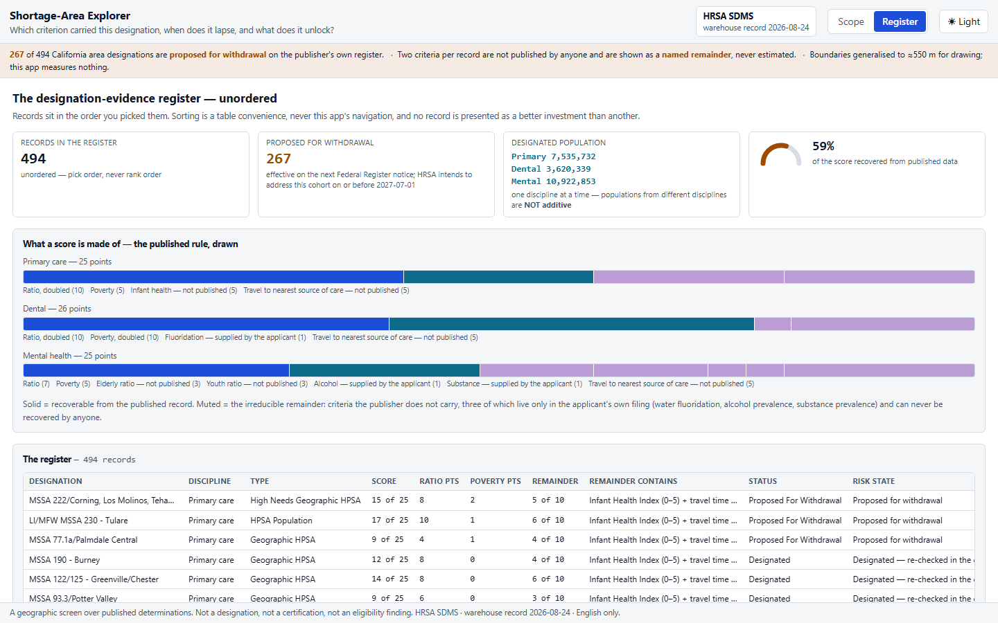This screenshot has height=623, width=998.
Task: Click '12 of 25' score in Burney row
Action: [x=389, y=560]
